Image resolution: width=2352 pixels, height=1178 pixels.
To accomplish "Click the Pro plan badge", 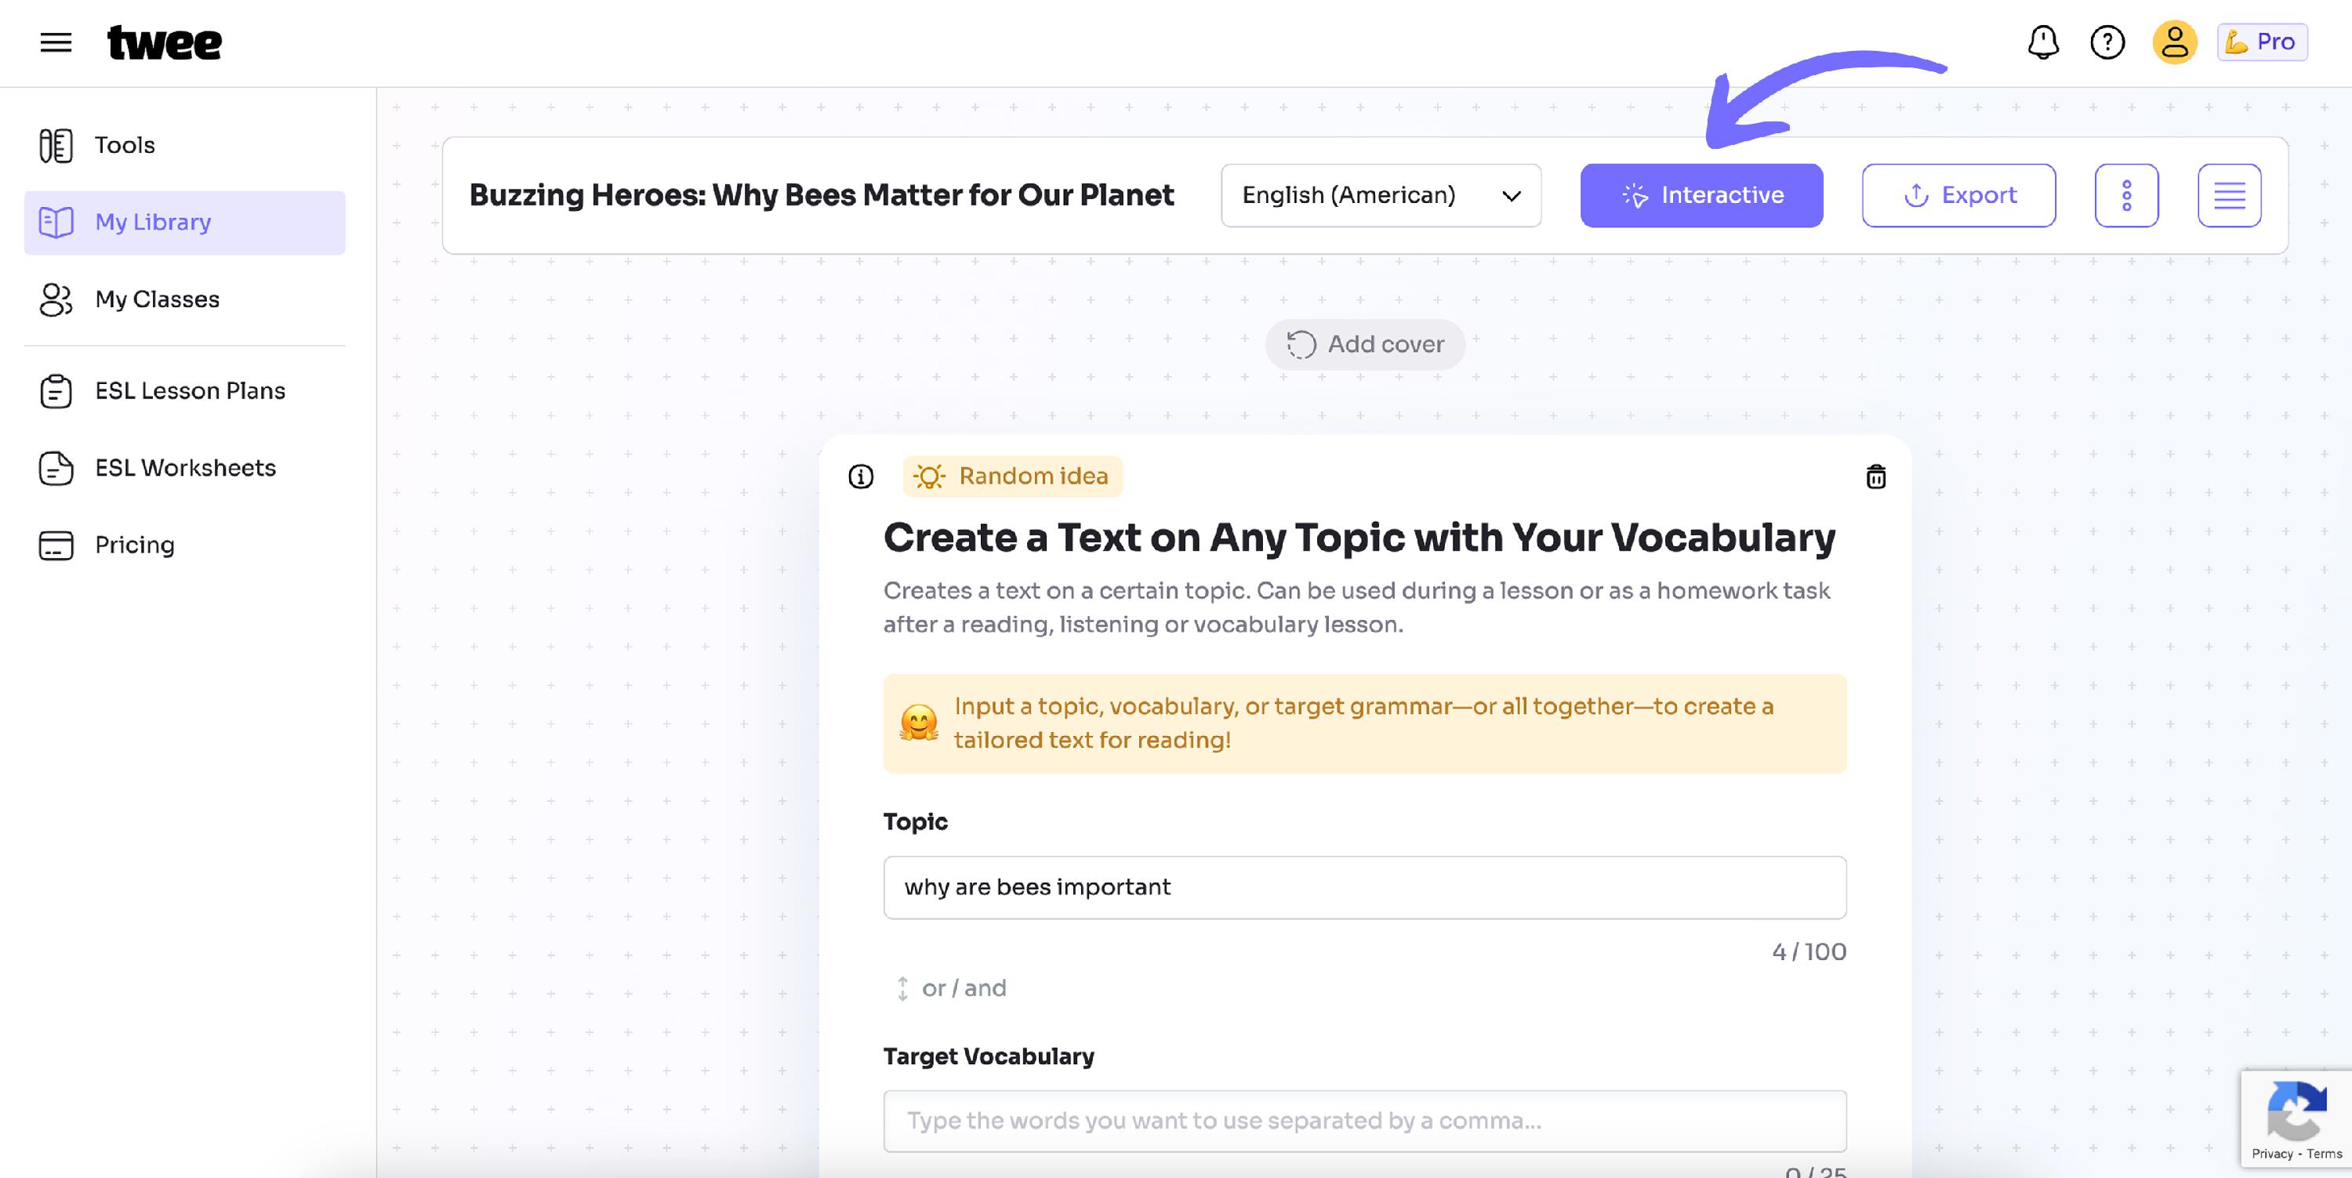I will (x=2262, y=42).
